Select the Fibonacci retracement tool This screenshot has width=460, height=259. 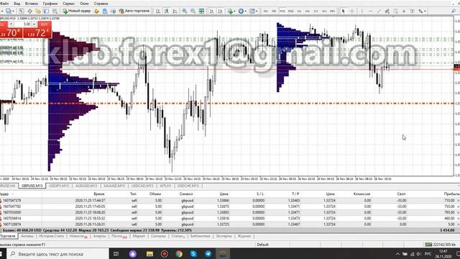coord(396,11)
